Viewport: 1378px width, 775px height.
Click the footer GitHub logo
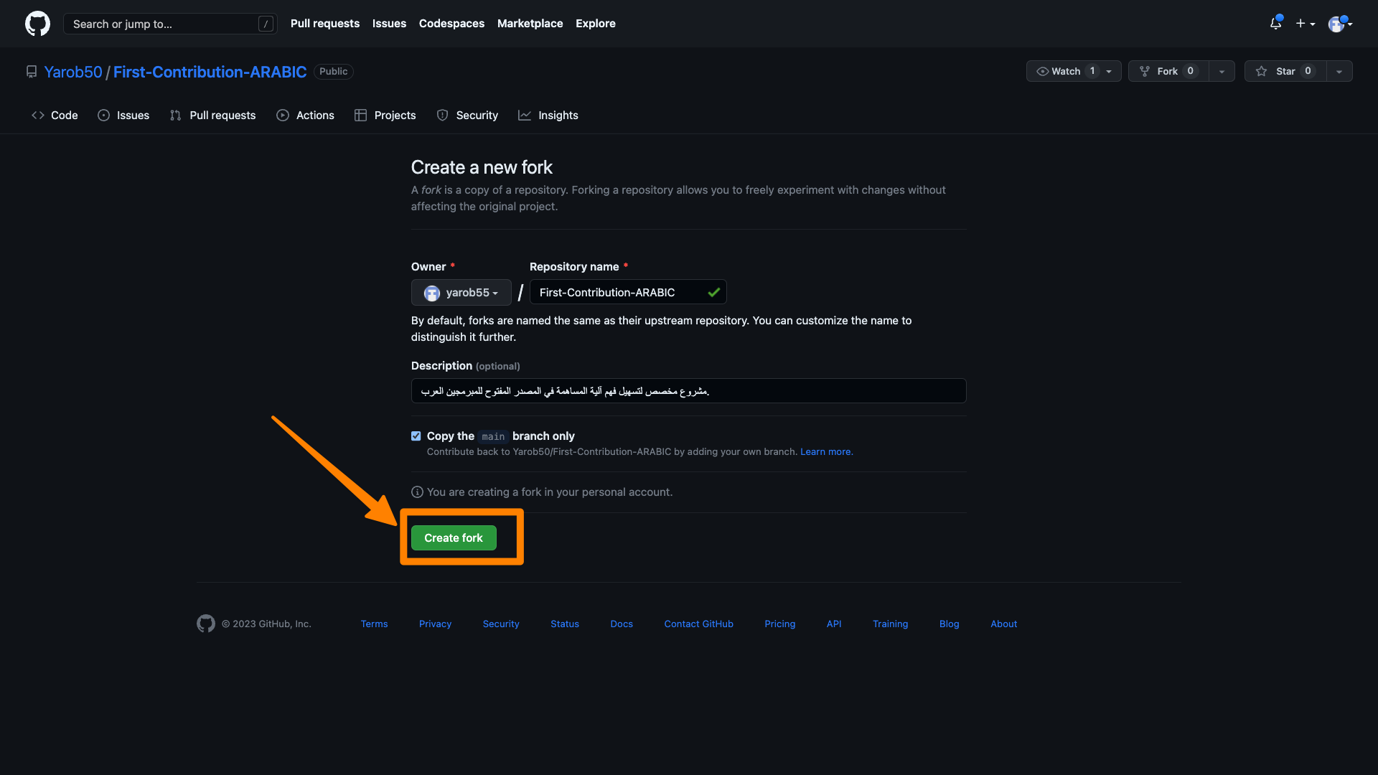pos(206,624)
